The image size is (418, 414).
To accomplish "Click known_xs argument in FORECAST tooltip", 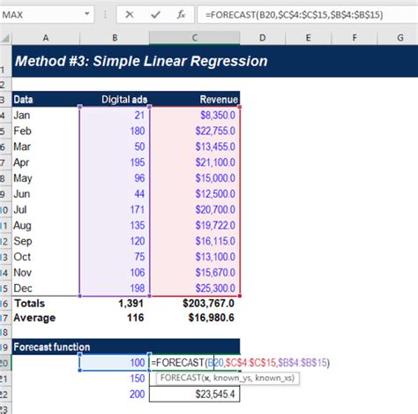I will tap(274, 378).
